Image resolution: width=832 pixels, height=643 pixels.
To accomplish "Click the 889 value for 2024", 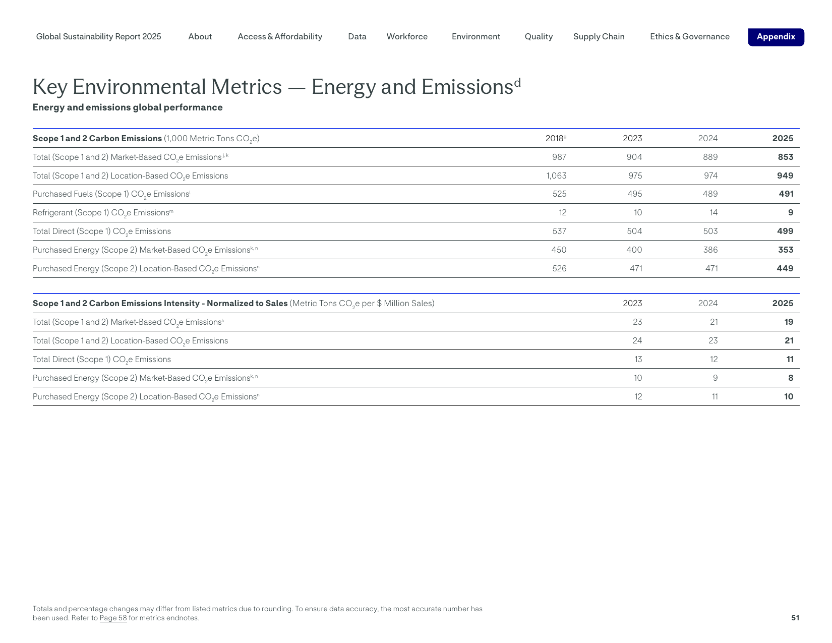I will tap(710, 157).
